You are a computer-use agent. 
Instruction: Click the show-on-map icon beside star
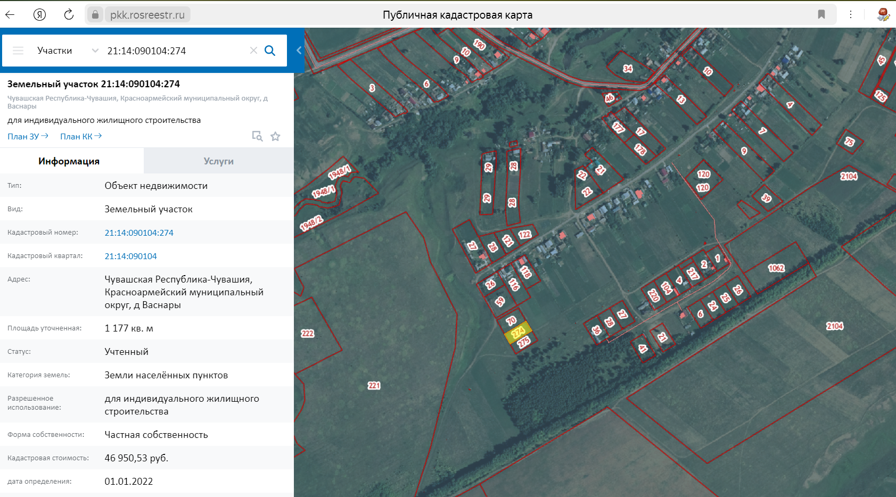coord(257,136)
